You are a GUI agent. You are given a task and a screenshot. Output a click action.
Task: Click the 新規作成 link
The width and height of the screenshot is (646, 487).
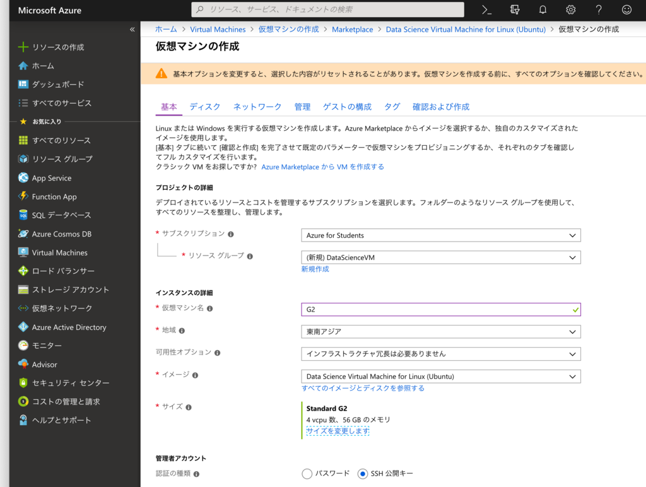pyautogui.click(x=315, y=269)
